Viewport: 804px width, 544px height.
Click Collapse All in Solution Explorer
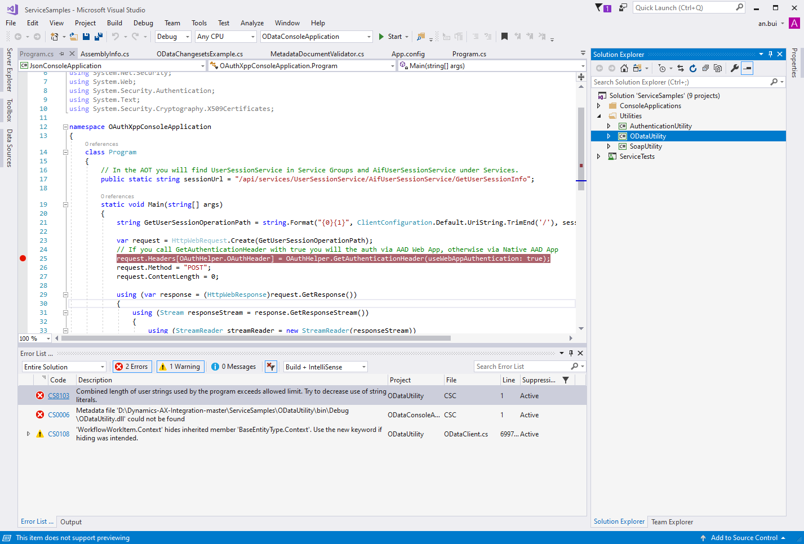(x=705, y=68)
